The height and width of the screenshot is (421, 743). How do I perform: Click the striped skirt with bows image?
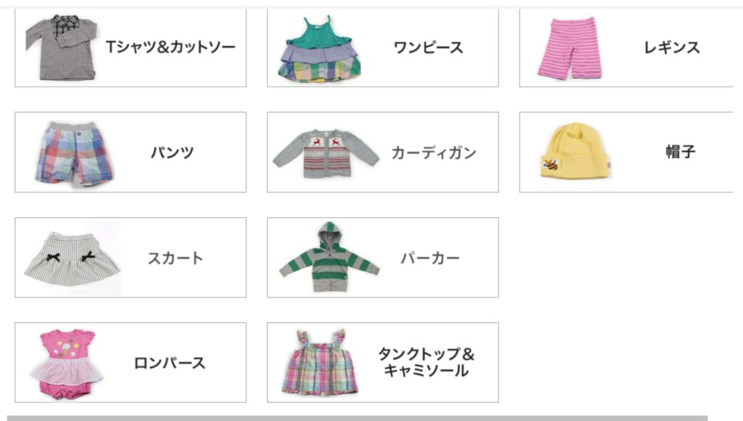tap(73, 258)
